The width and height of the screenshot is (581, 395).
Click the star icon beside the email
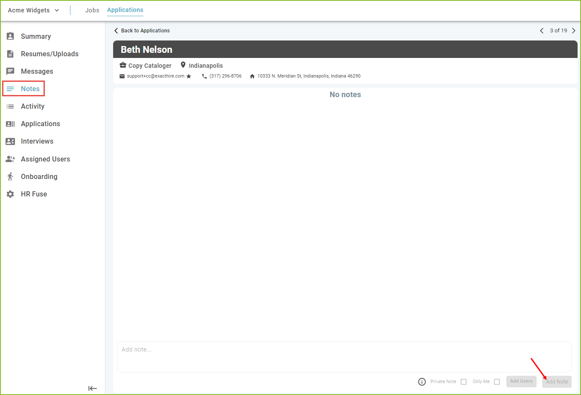[x=189, y=76]
